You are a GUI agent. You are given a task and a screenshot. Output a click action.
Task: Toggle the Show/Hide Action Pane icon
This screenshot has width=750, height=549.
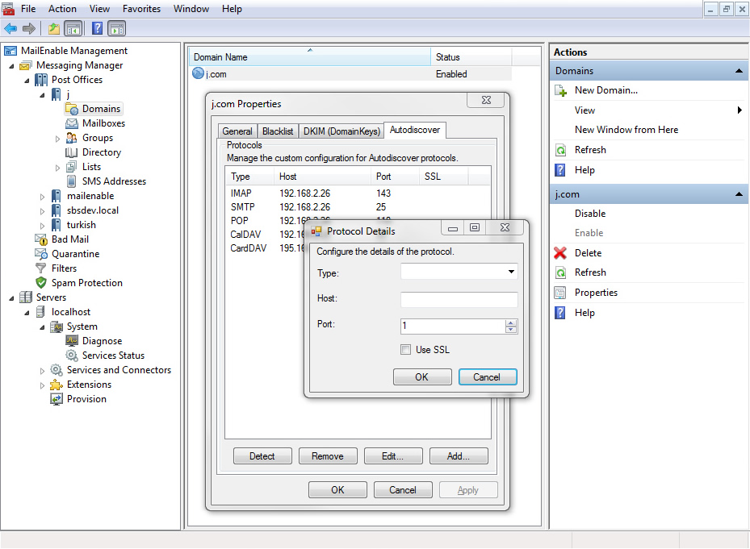coord(117,29)
